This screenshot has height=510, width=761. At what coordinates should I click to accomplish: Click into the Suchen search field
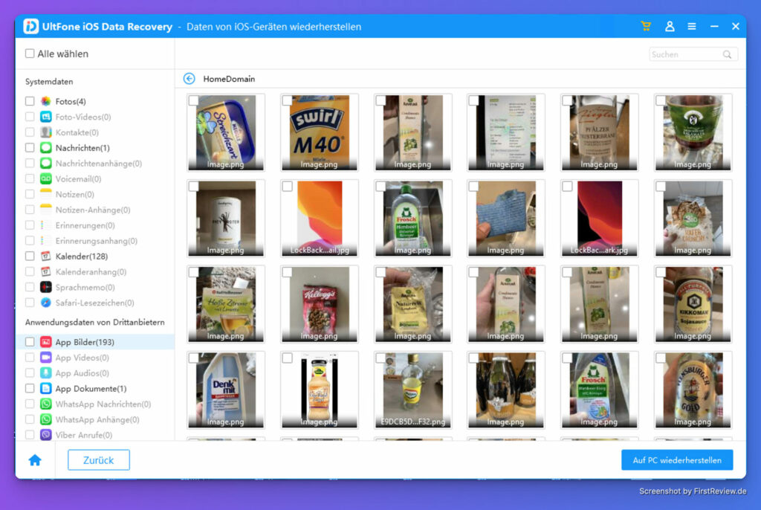693,54
